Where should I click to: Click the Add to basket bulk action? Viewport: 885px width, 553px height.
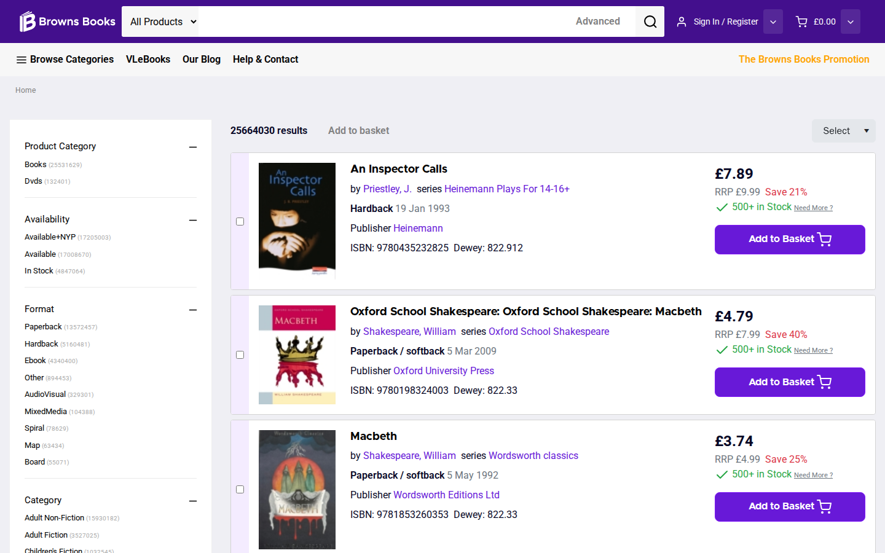pos(358,130)
